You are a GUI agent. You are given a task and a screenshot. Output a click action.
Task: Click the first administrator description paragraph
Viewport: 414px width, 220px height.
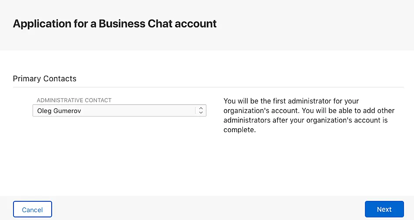[x=308, y=115]
